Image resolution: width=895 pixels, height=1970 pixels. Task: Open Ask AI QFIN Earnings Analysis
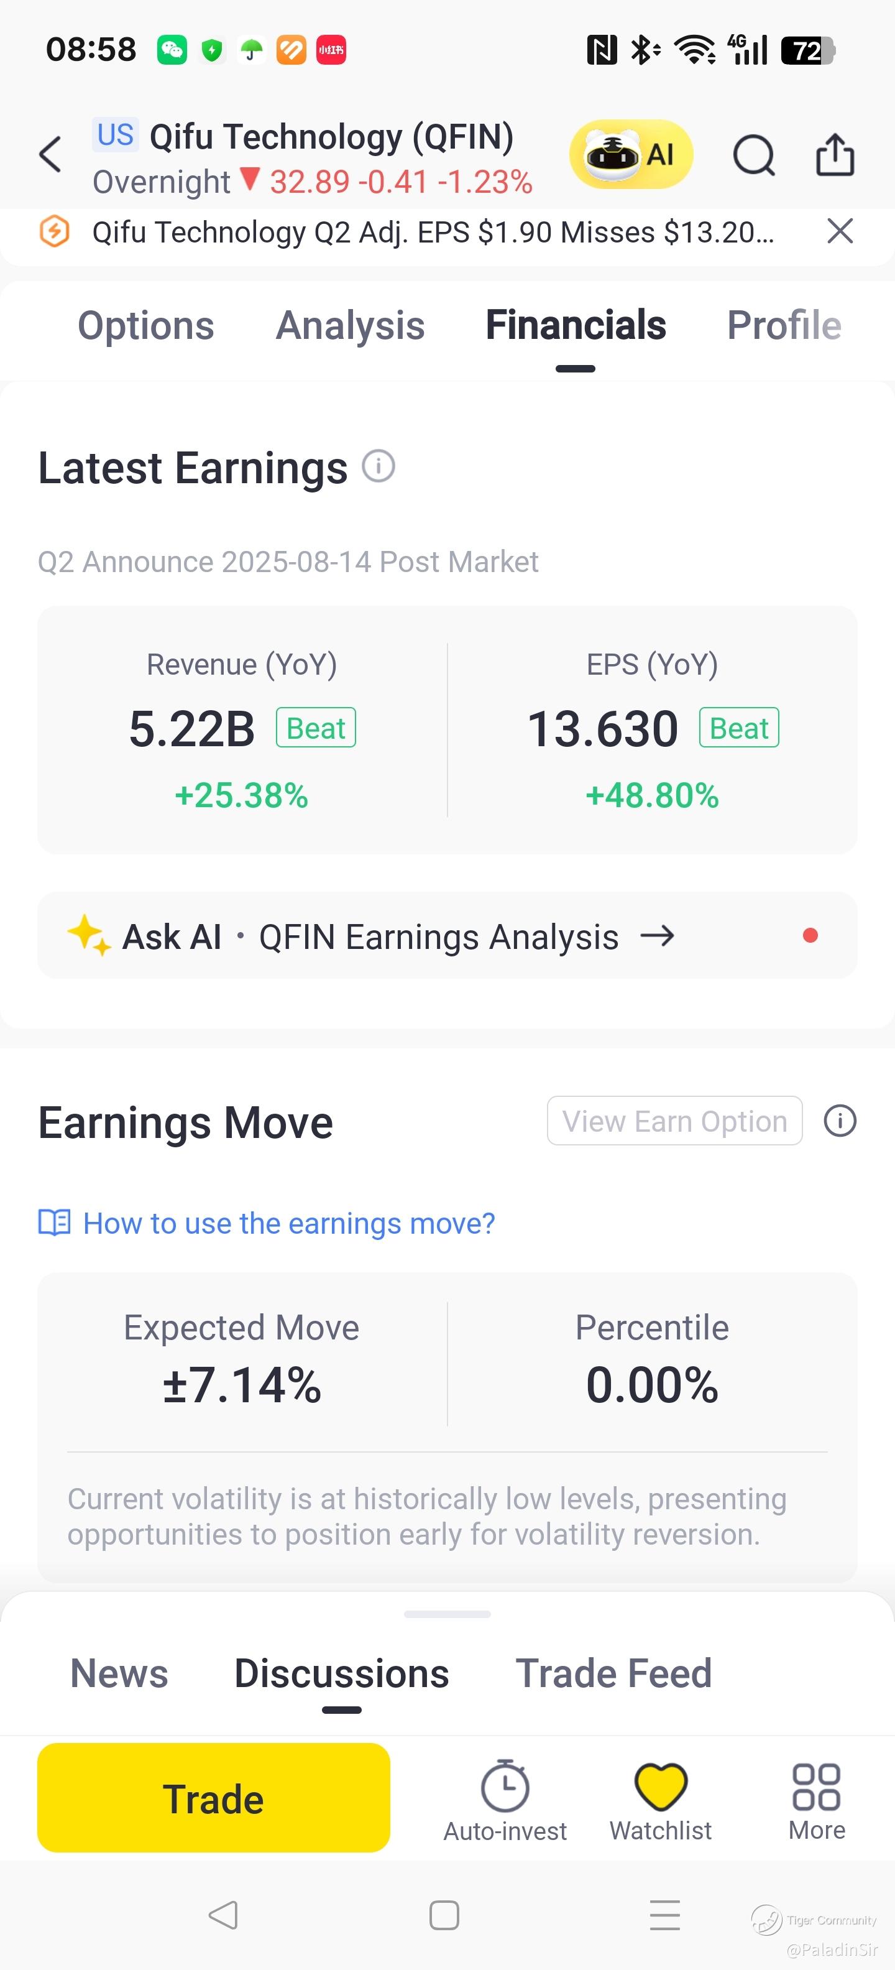tap(447, 936)
